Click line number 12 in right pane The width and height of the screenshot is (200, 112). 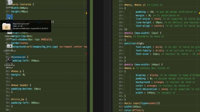[x=120, y=1]
